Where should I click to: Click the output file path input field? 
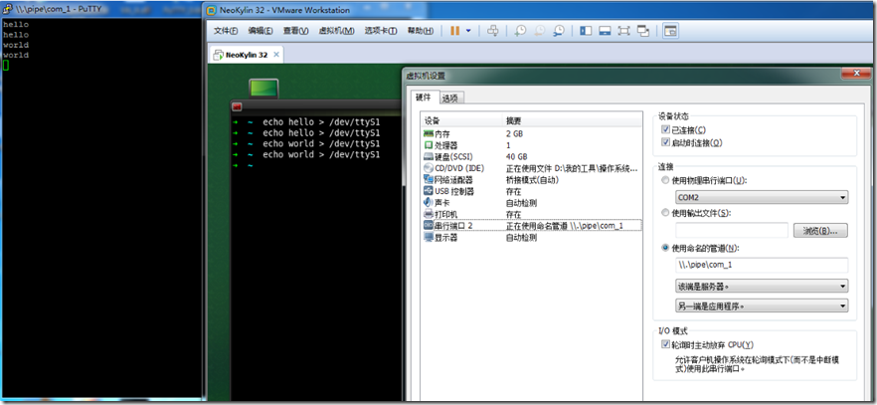[732, 231]
